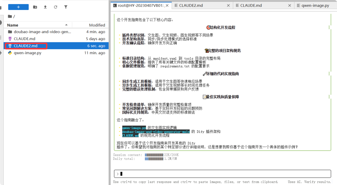The width and height of the screenshot is (337, 185).
Task: Click the Session context usage bar
Action: pyautogui.click(x=154, y=155)
